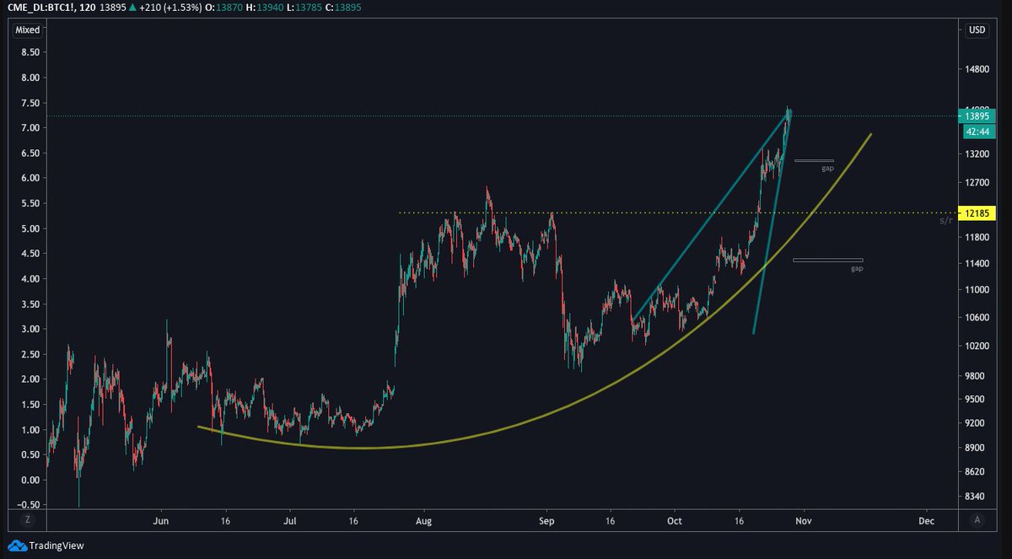This screenshot has width=1012, height=559.
Task: Click the teal 13895 current price tag
Action: 977,117
